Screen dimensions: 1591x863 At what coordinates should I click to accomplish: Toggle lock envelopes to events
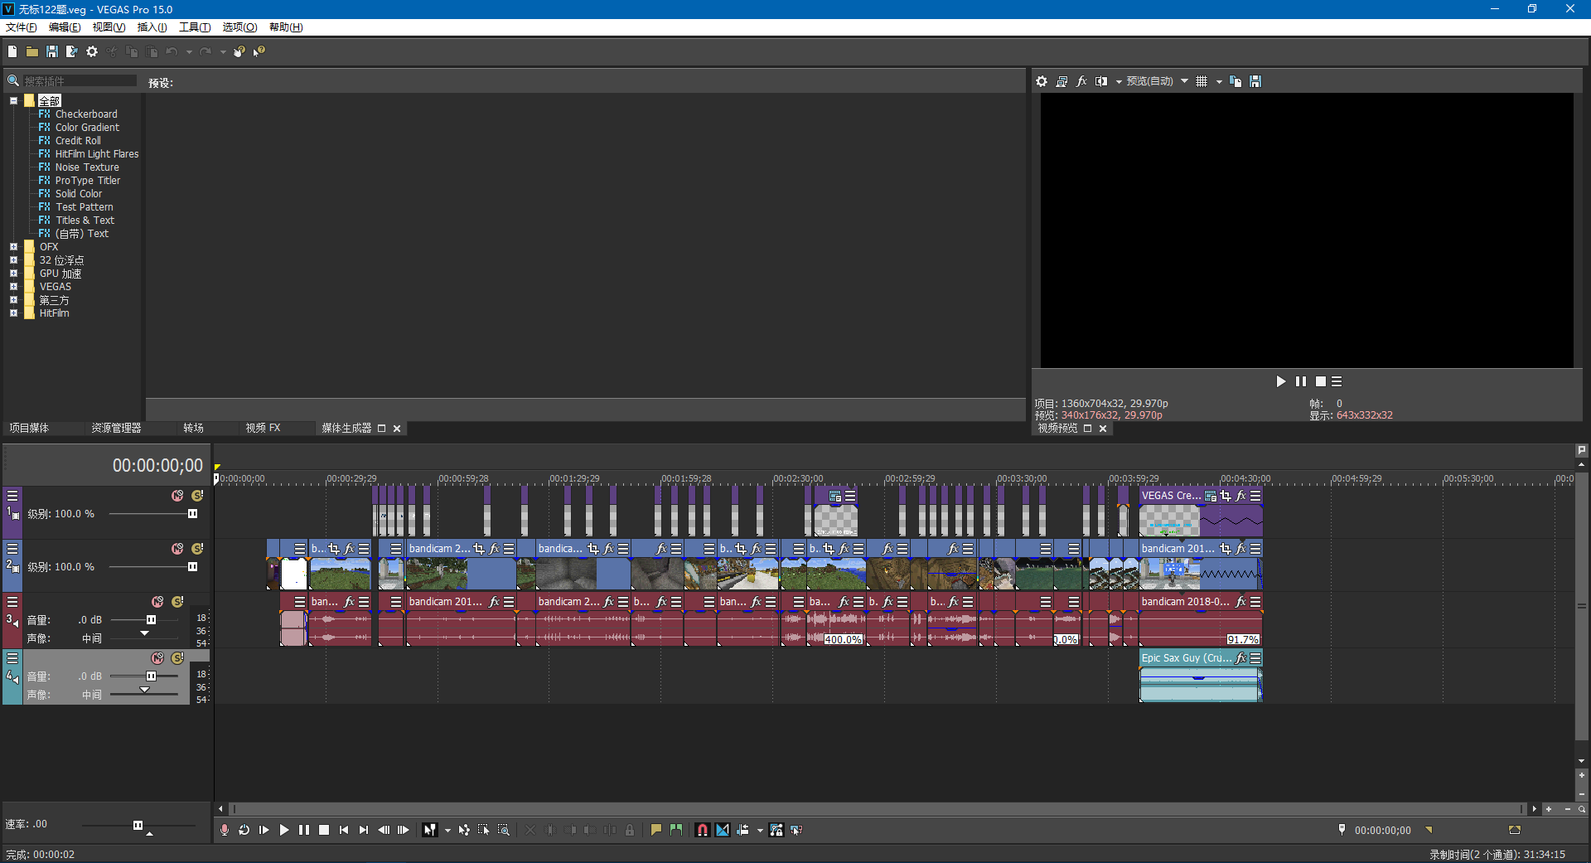tap(776, 830)
